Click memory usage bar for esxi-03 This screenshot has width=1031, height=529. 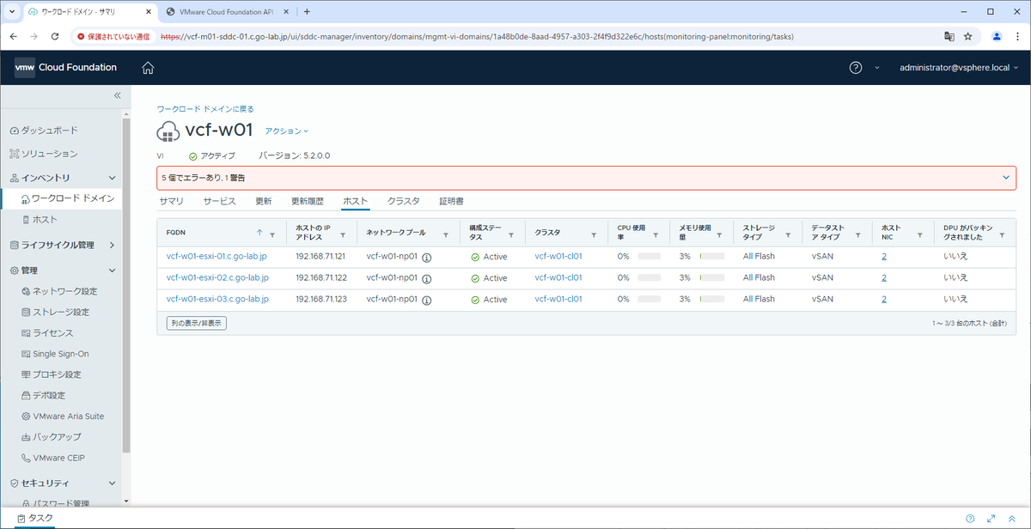(x=712, y=300)
